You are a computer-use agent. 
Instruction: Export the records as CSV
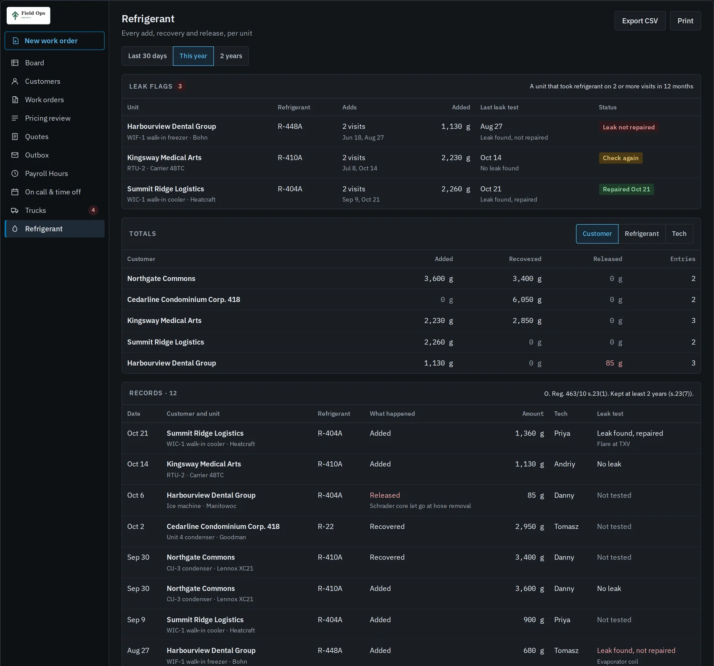click(640, 21)
